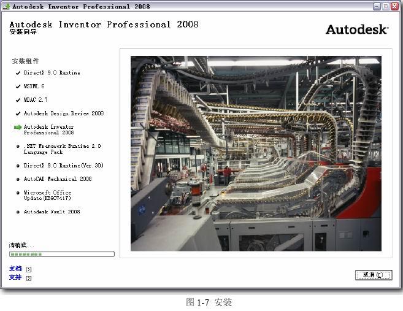Click the checkmark beside DirectX 9.0 Runtime
Image resolution: width=403 pixels, height=311 pixels.
coord(18,73)
